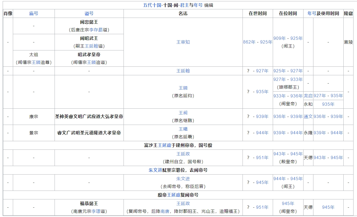Open 朱文进 link in the 弑景宗篡位 heading
Viewport: 357px width, 217px height.
pyautogui.click(x=155, y=170)
